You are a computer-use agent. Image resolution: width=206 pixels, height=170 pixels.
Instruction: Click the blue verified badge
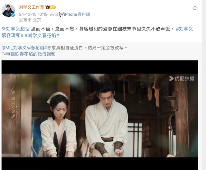point(13,15)
